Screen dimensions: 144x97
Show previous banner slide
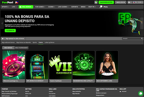pos(2,23)
